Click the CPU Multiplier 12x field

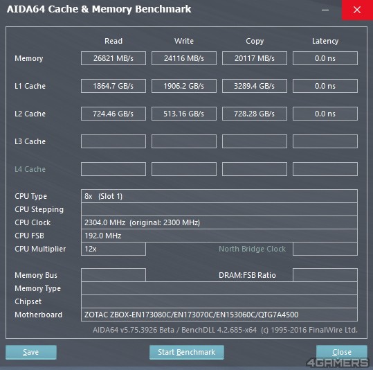113,249
